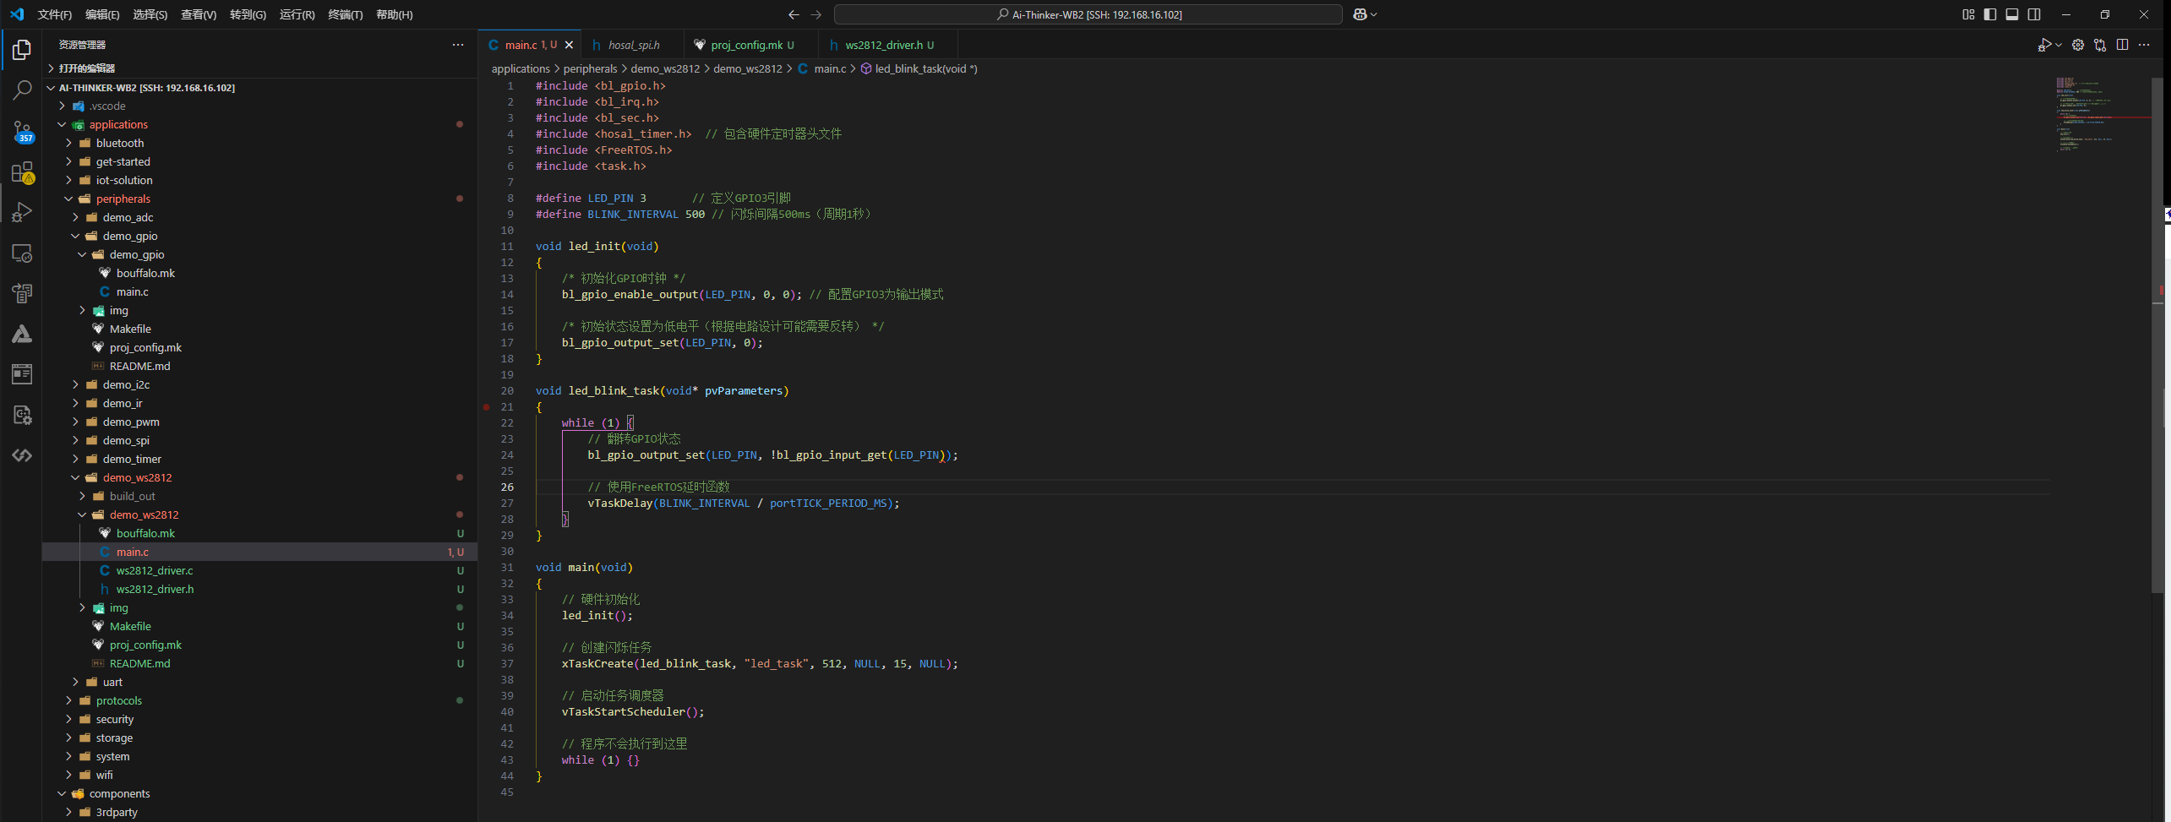Open ws2812_driver.h in the file tree

pyautogui.click(x=259, y=590)
